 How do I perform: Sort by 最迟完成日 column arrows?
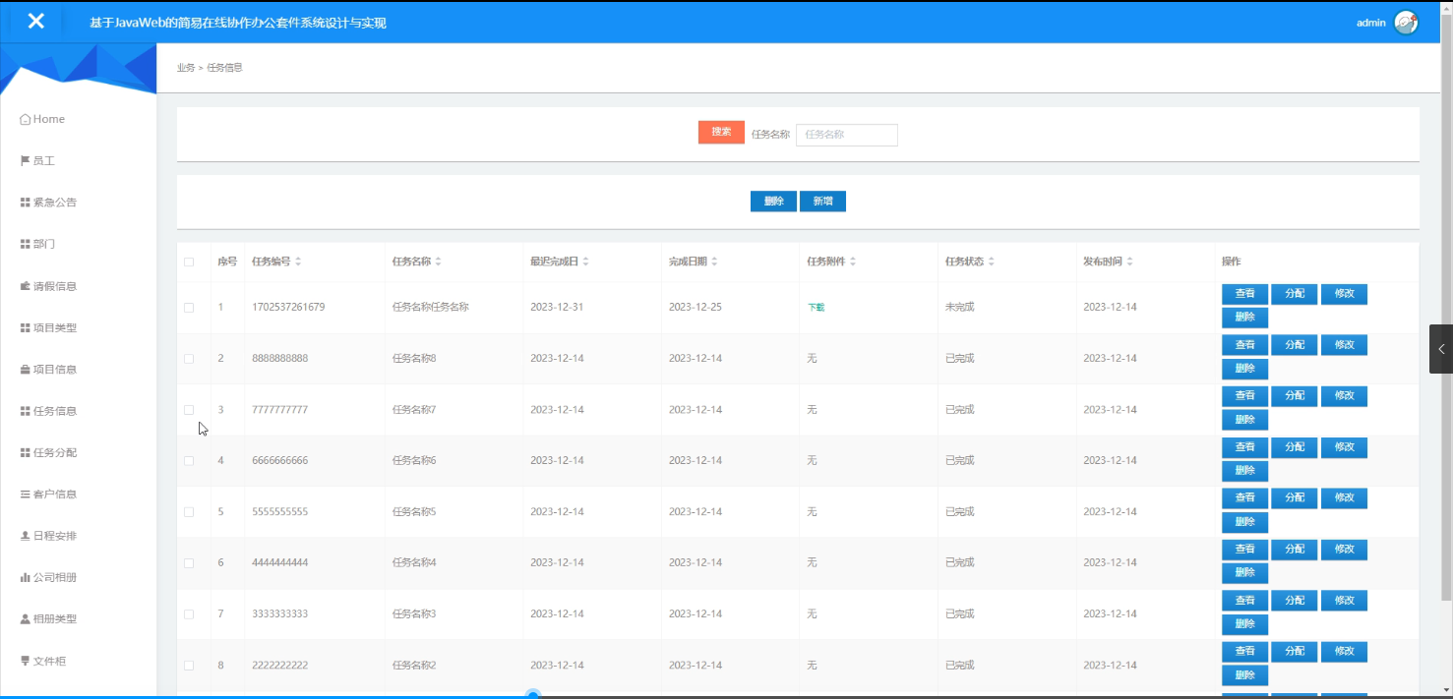tap(586, 261)
